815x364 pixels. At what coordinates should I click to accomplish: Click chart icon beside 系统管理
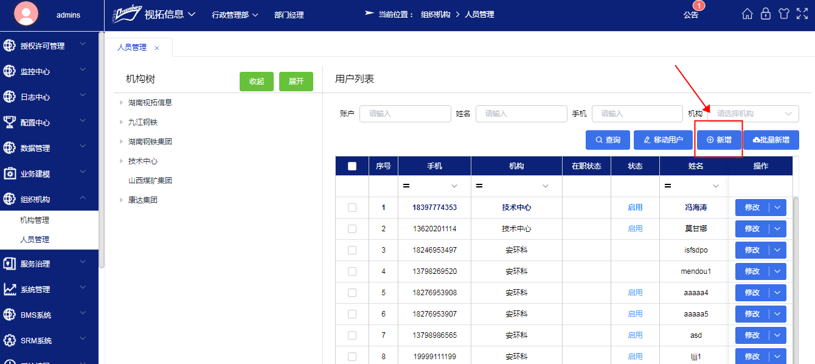(9, 289)
